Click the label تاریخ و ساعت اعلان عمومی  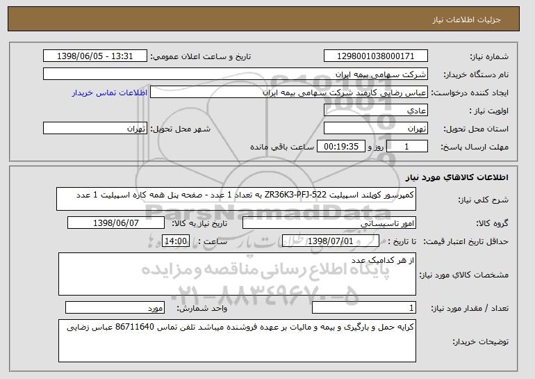point(201,57)
